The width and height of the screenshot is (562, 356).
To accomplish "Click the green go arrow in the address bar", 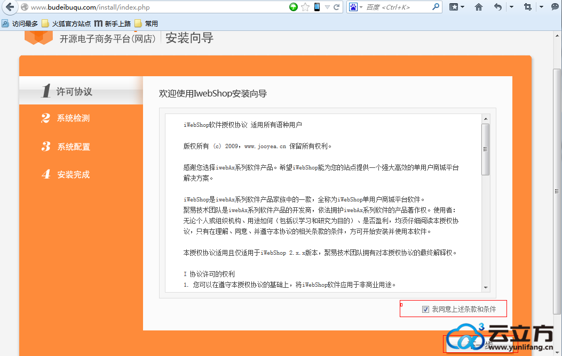I will [x=293, y=7].
